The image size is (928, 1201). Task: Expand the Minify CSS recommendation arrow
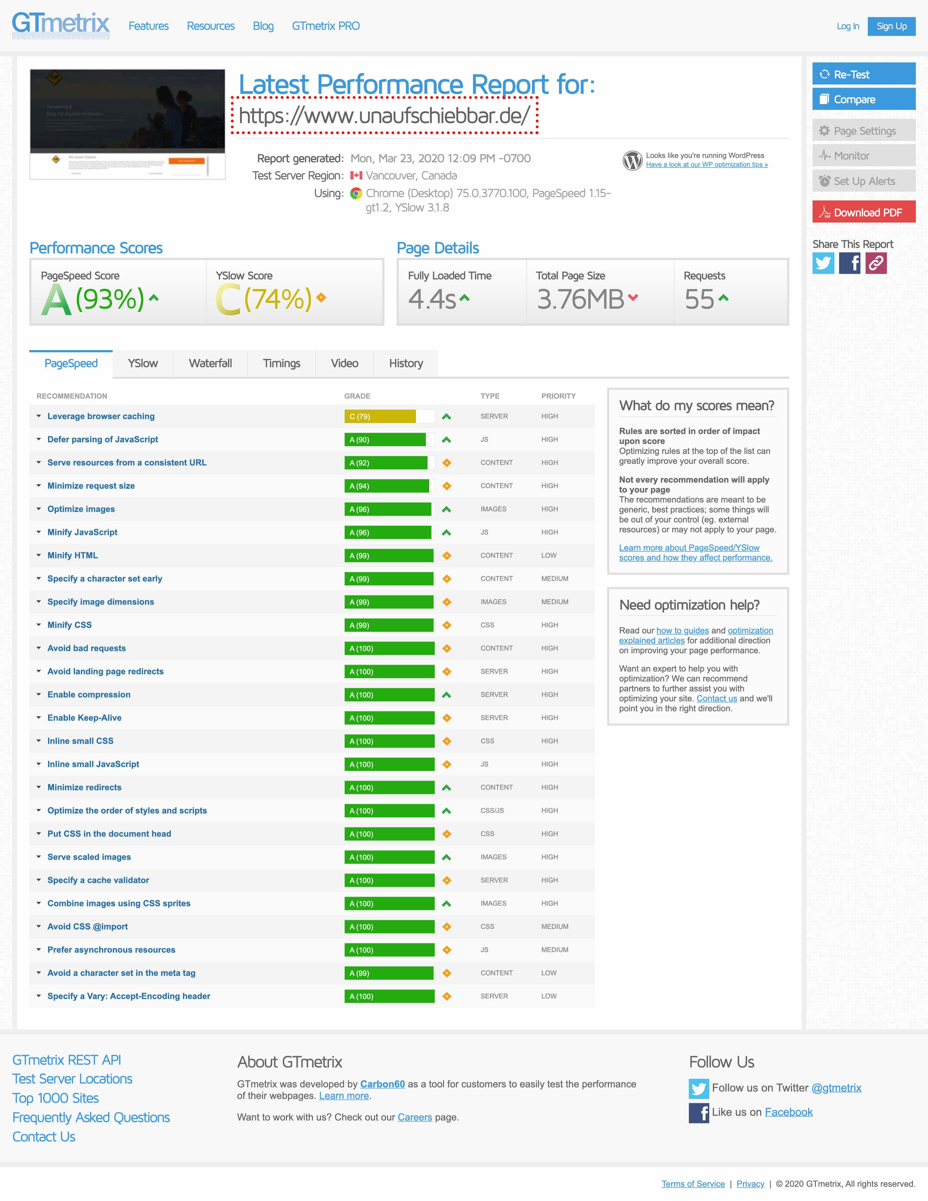(x=38, y=625)
